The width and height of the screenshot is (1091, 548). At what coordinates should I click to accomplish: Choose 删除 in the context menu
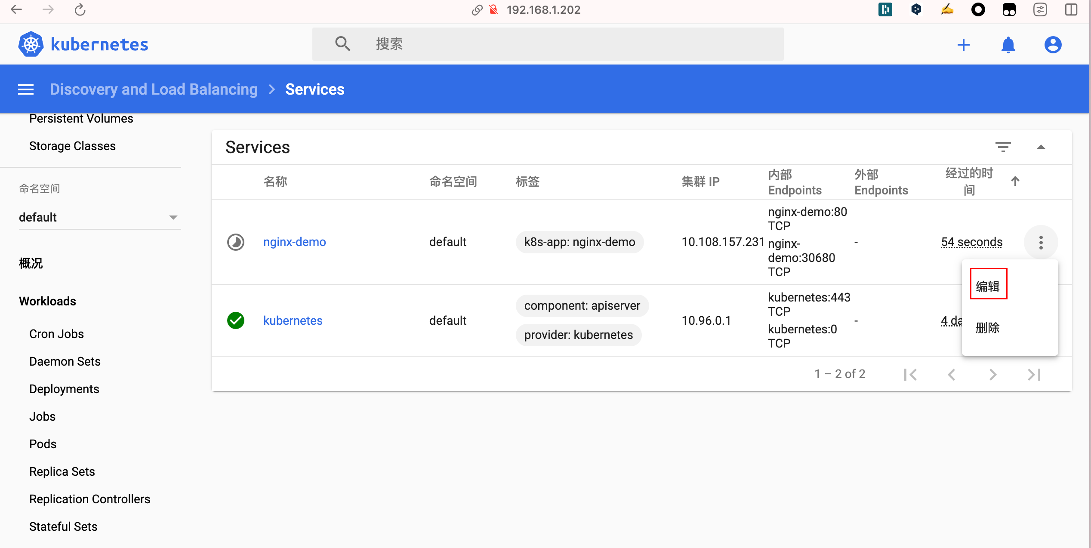pyautogui.click(x=988, y=328)
